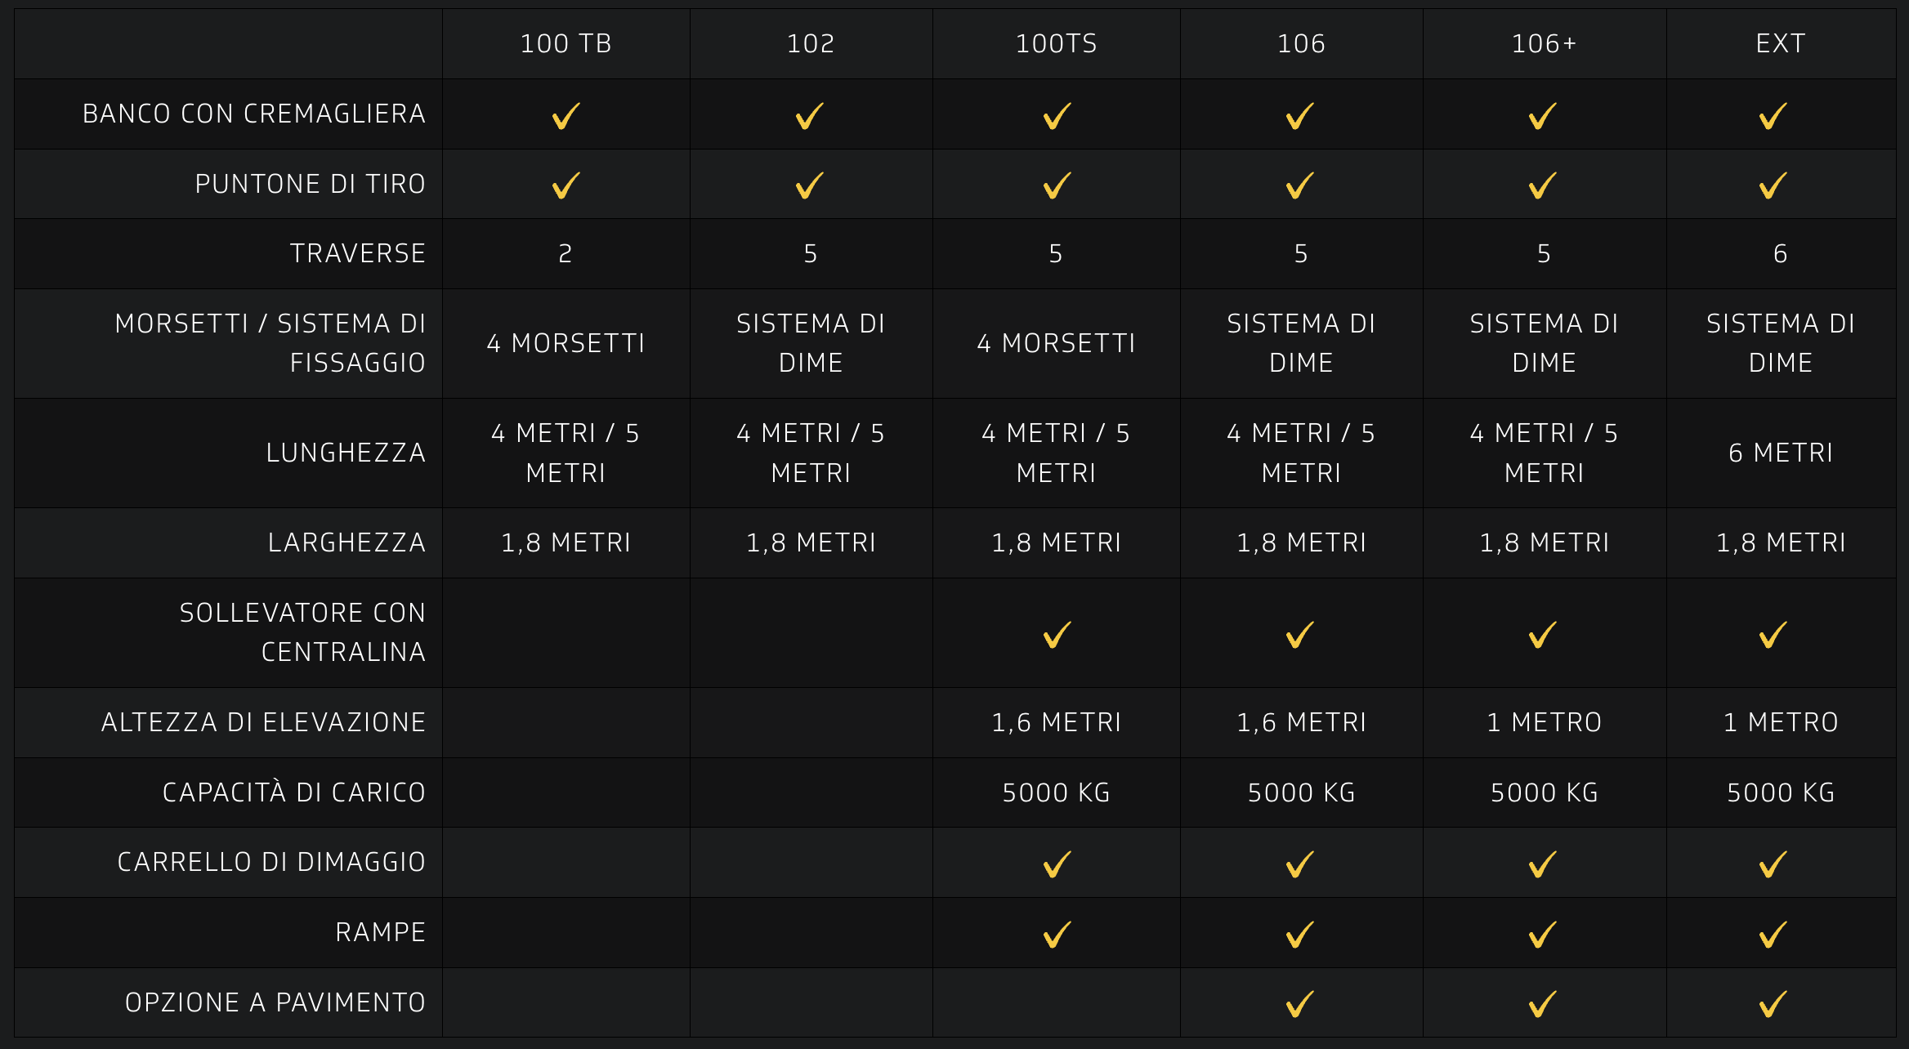Click the 6 METRI length cell

(1780, 453)
